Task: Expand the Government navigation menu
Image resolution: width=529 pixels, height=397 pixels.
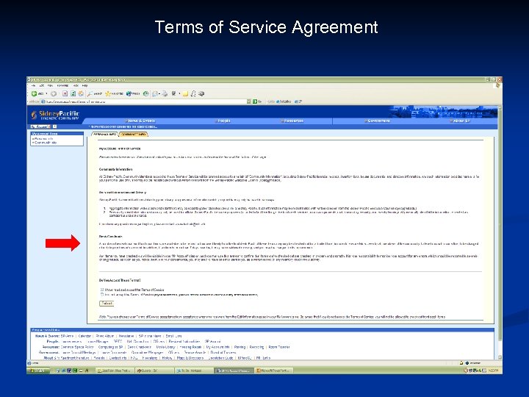Action: (x=377, y=121)
